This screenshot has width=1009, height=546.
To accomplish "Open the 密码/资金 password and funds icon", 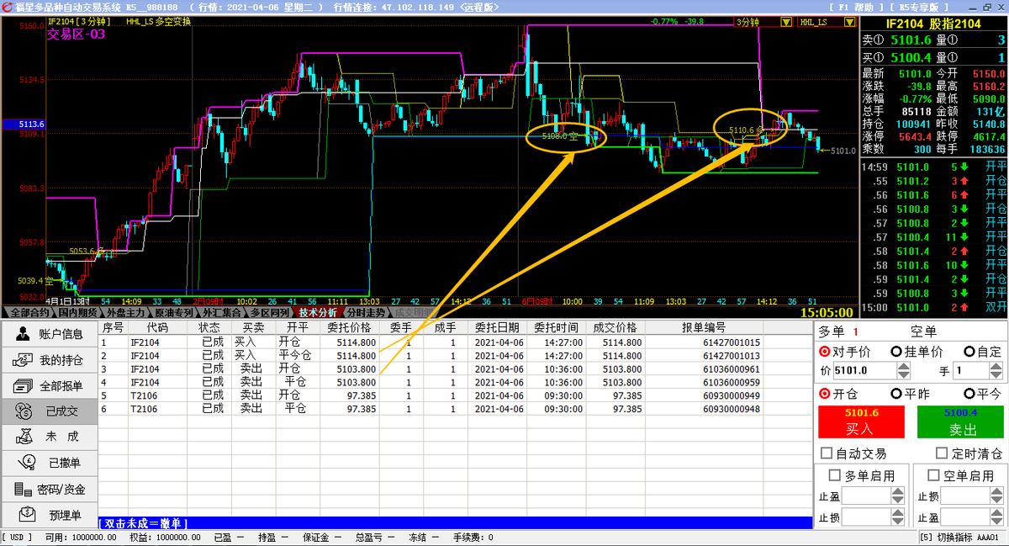I will click(x=23, y=489).
